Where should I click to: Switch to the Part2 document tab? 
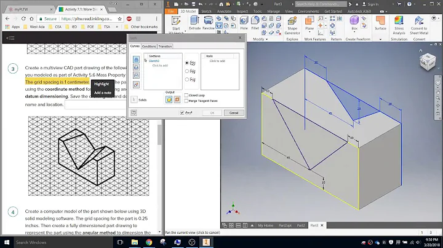tap(301, 225)
